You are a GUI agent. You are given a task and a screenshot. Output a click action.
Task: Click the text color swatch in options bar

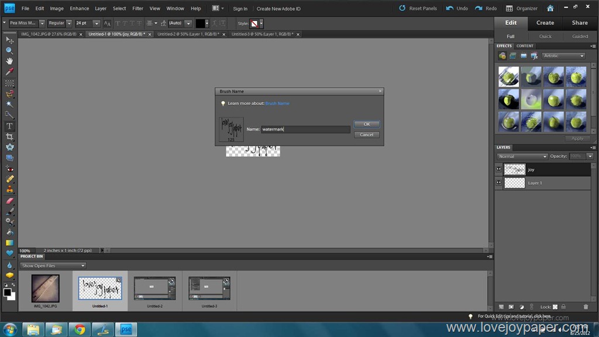tap(200, 23)
